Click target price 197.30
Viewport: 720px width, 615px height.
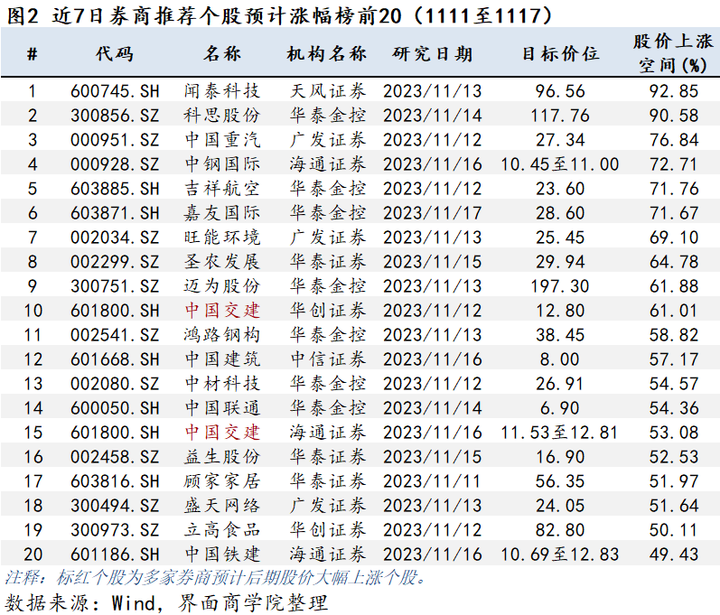pos(560,286)
